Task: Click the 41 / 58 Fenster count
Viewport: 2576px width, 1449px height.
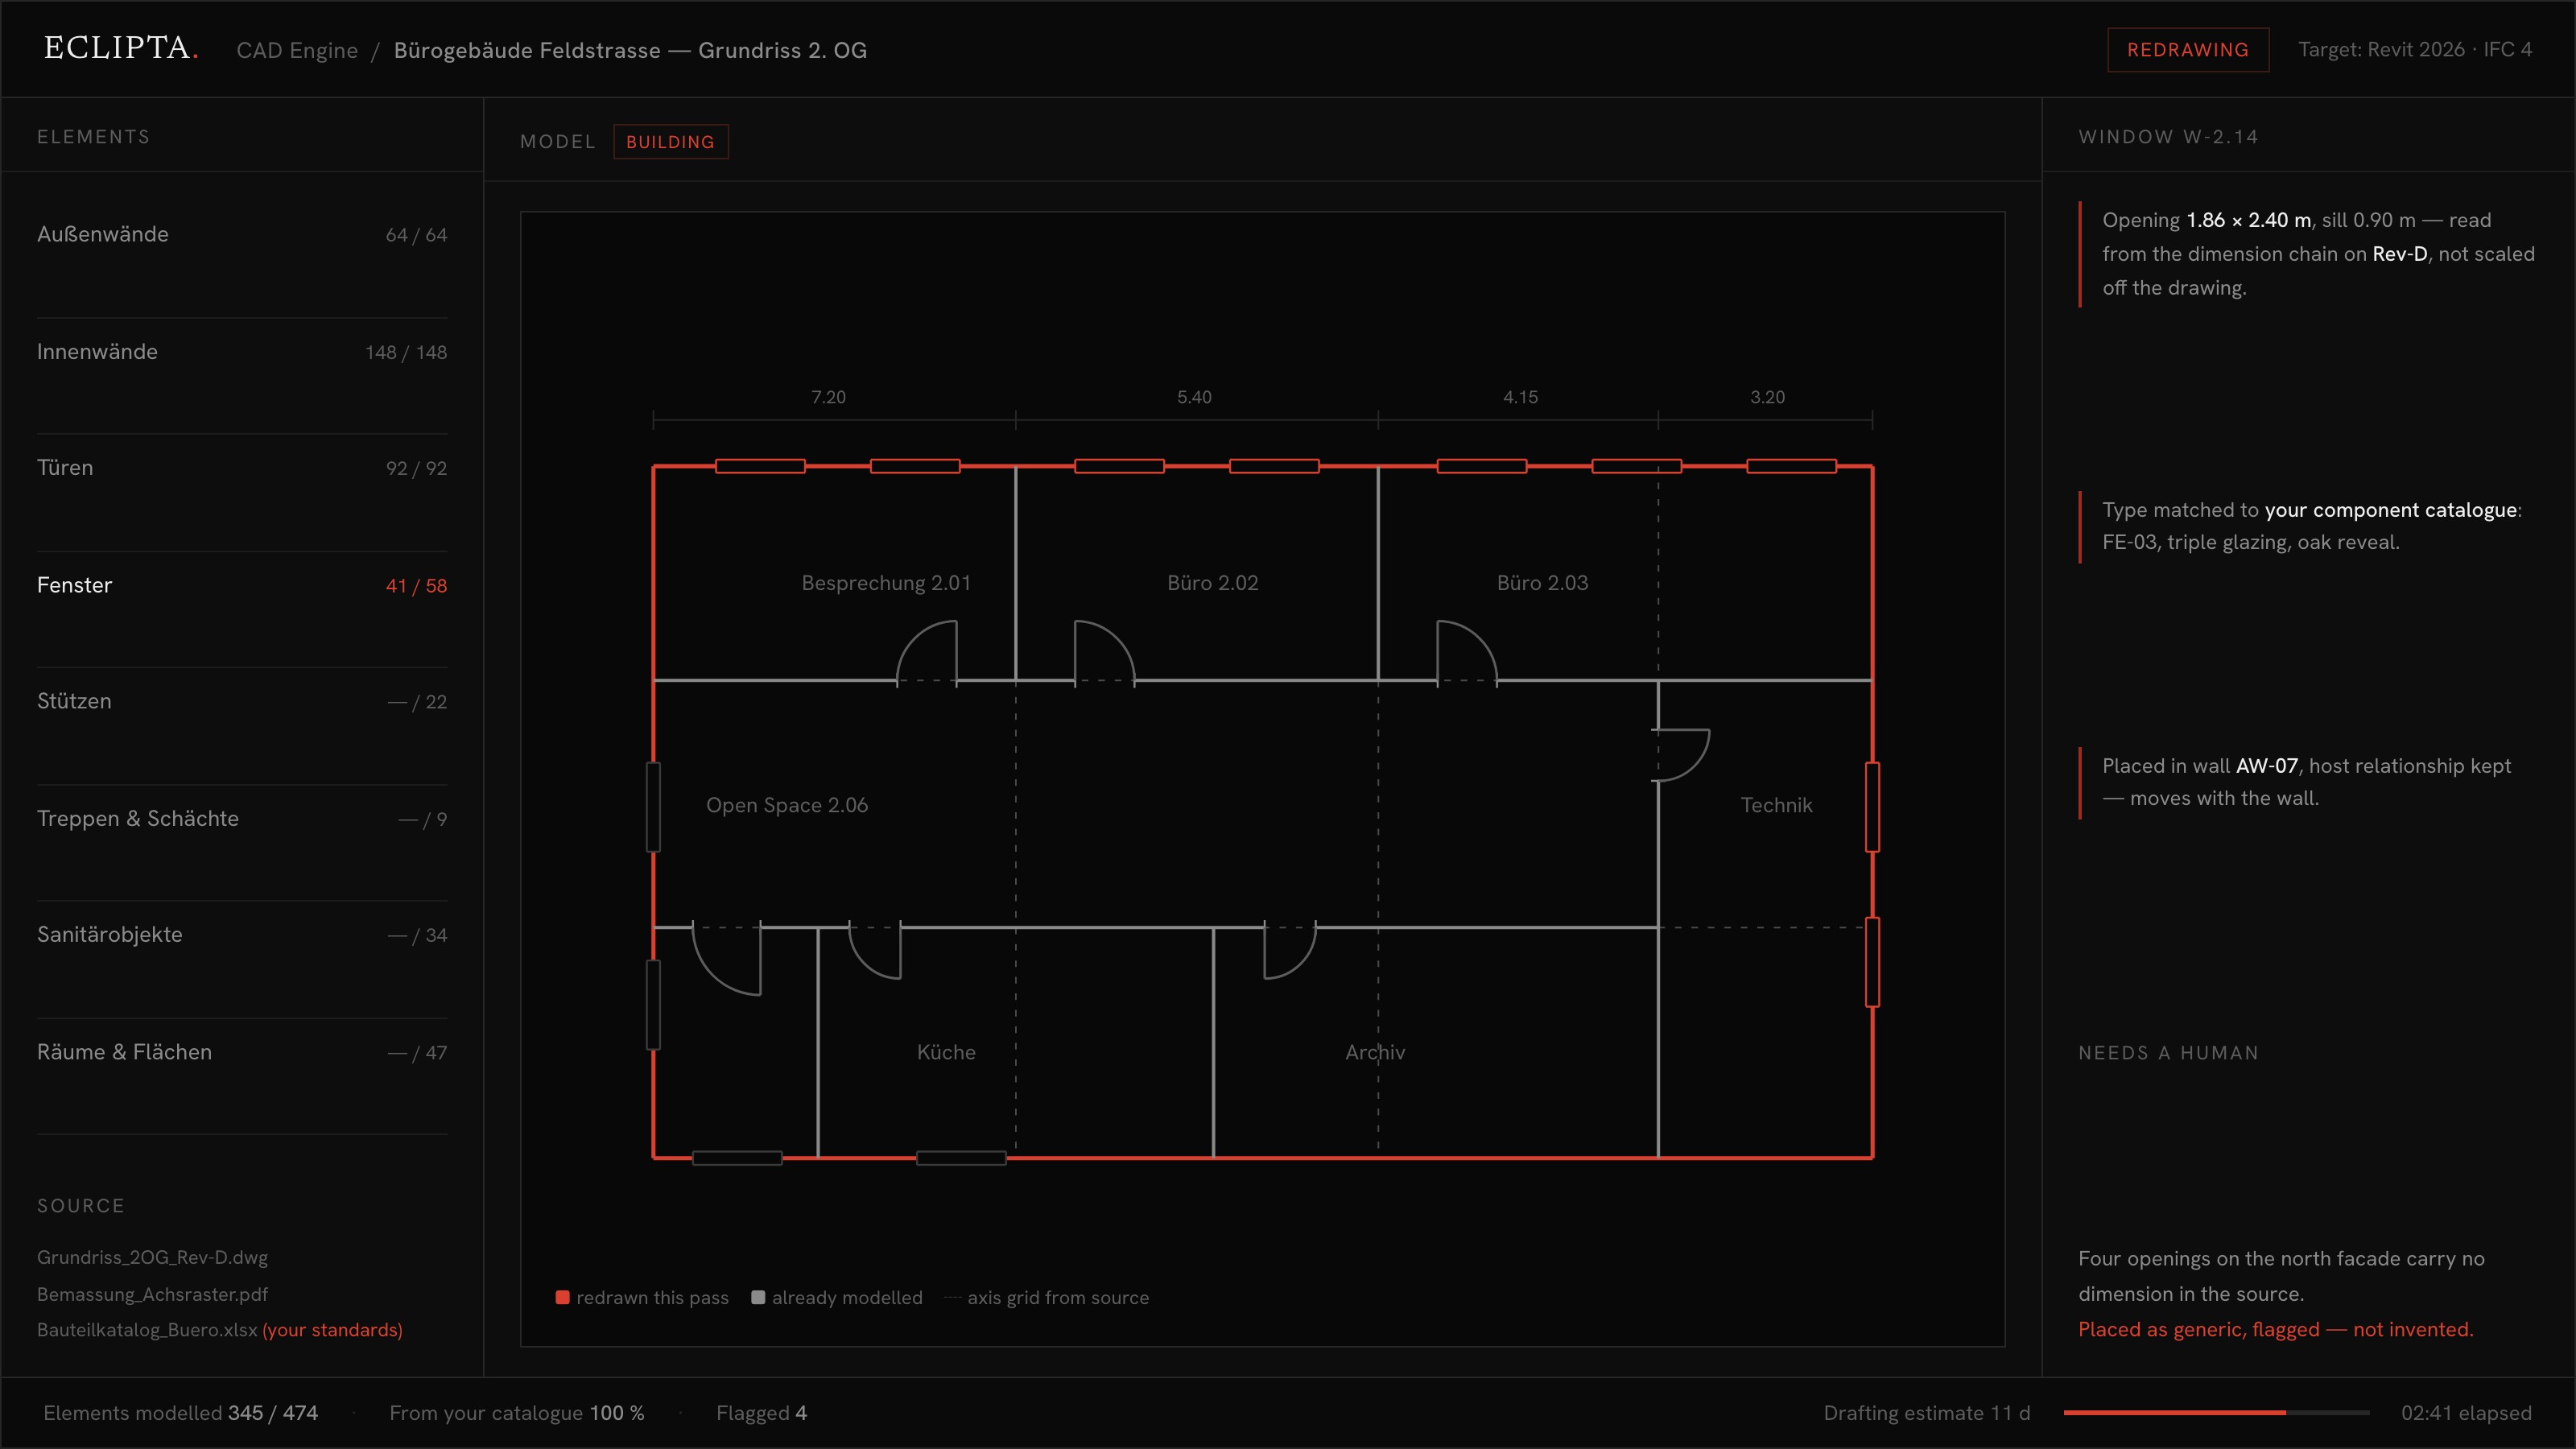Action: 416,586
